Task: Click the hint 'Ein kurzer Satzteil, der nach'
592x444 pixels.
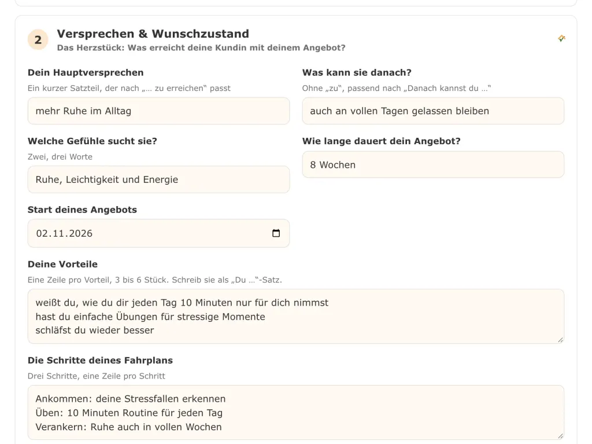Action: click(83, 88)
